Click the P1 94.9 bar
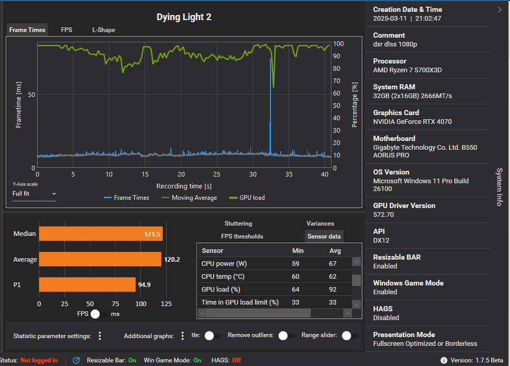The image size is (510, 366). click(87, 284)
